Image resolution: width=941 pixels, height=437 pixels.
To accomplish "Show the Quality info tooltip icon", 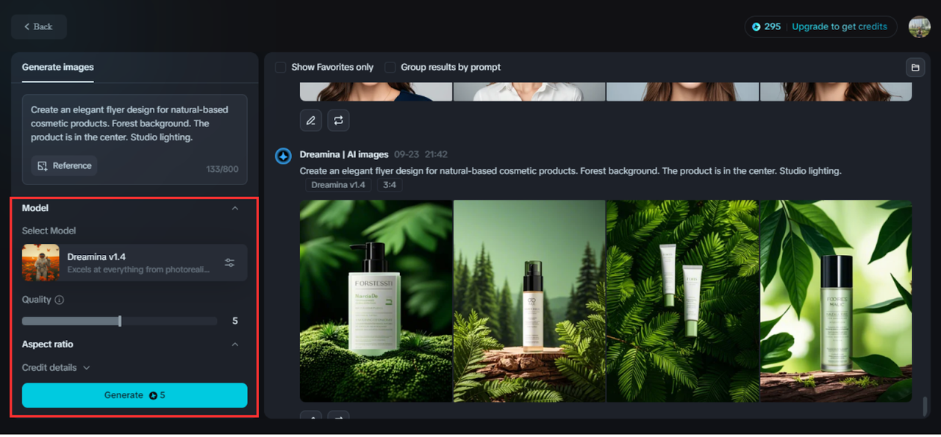I will tap(60, 300).
